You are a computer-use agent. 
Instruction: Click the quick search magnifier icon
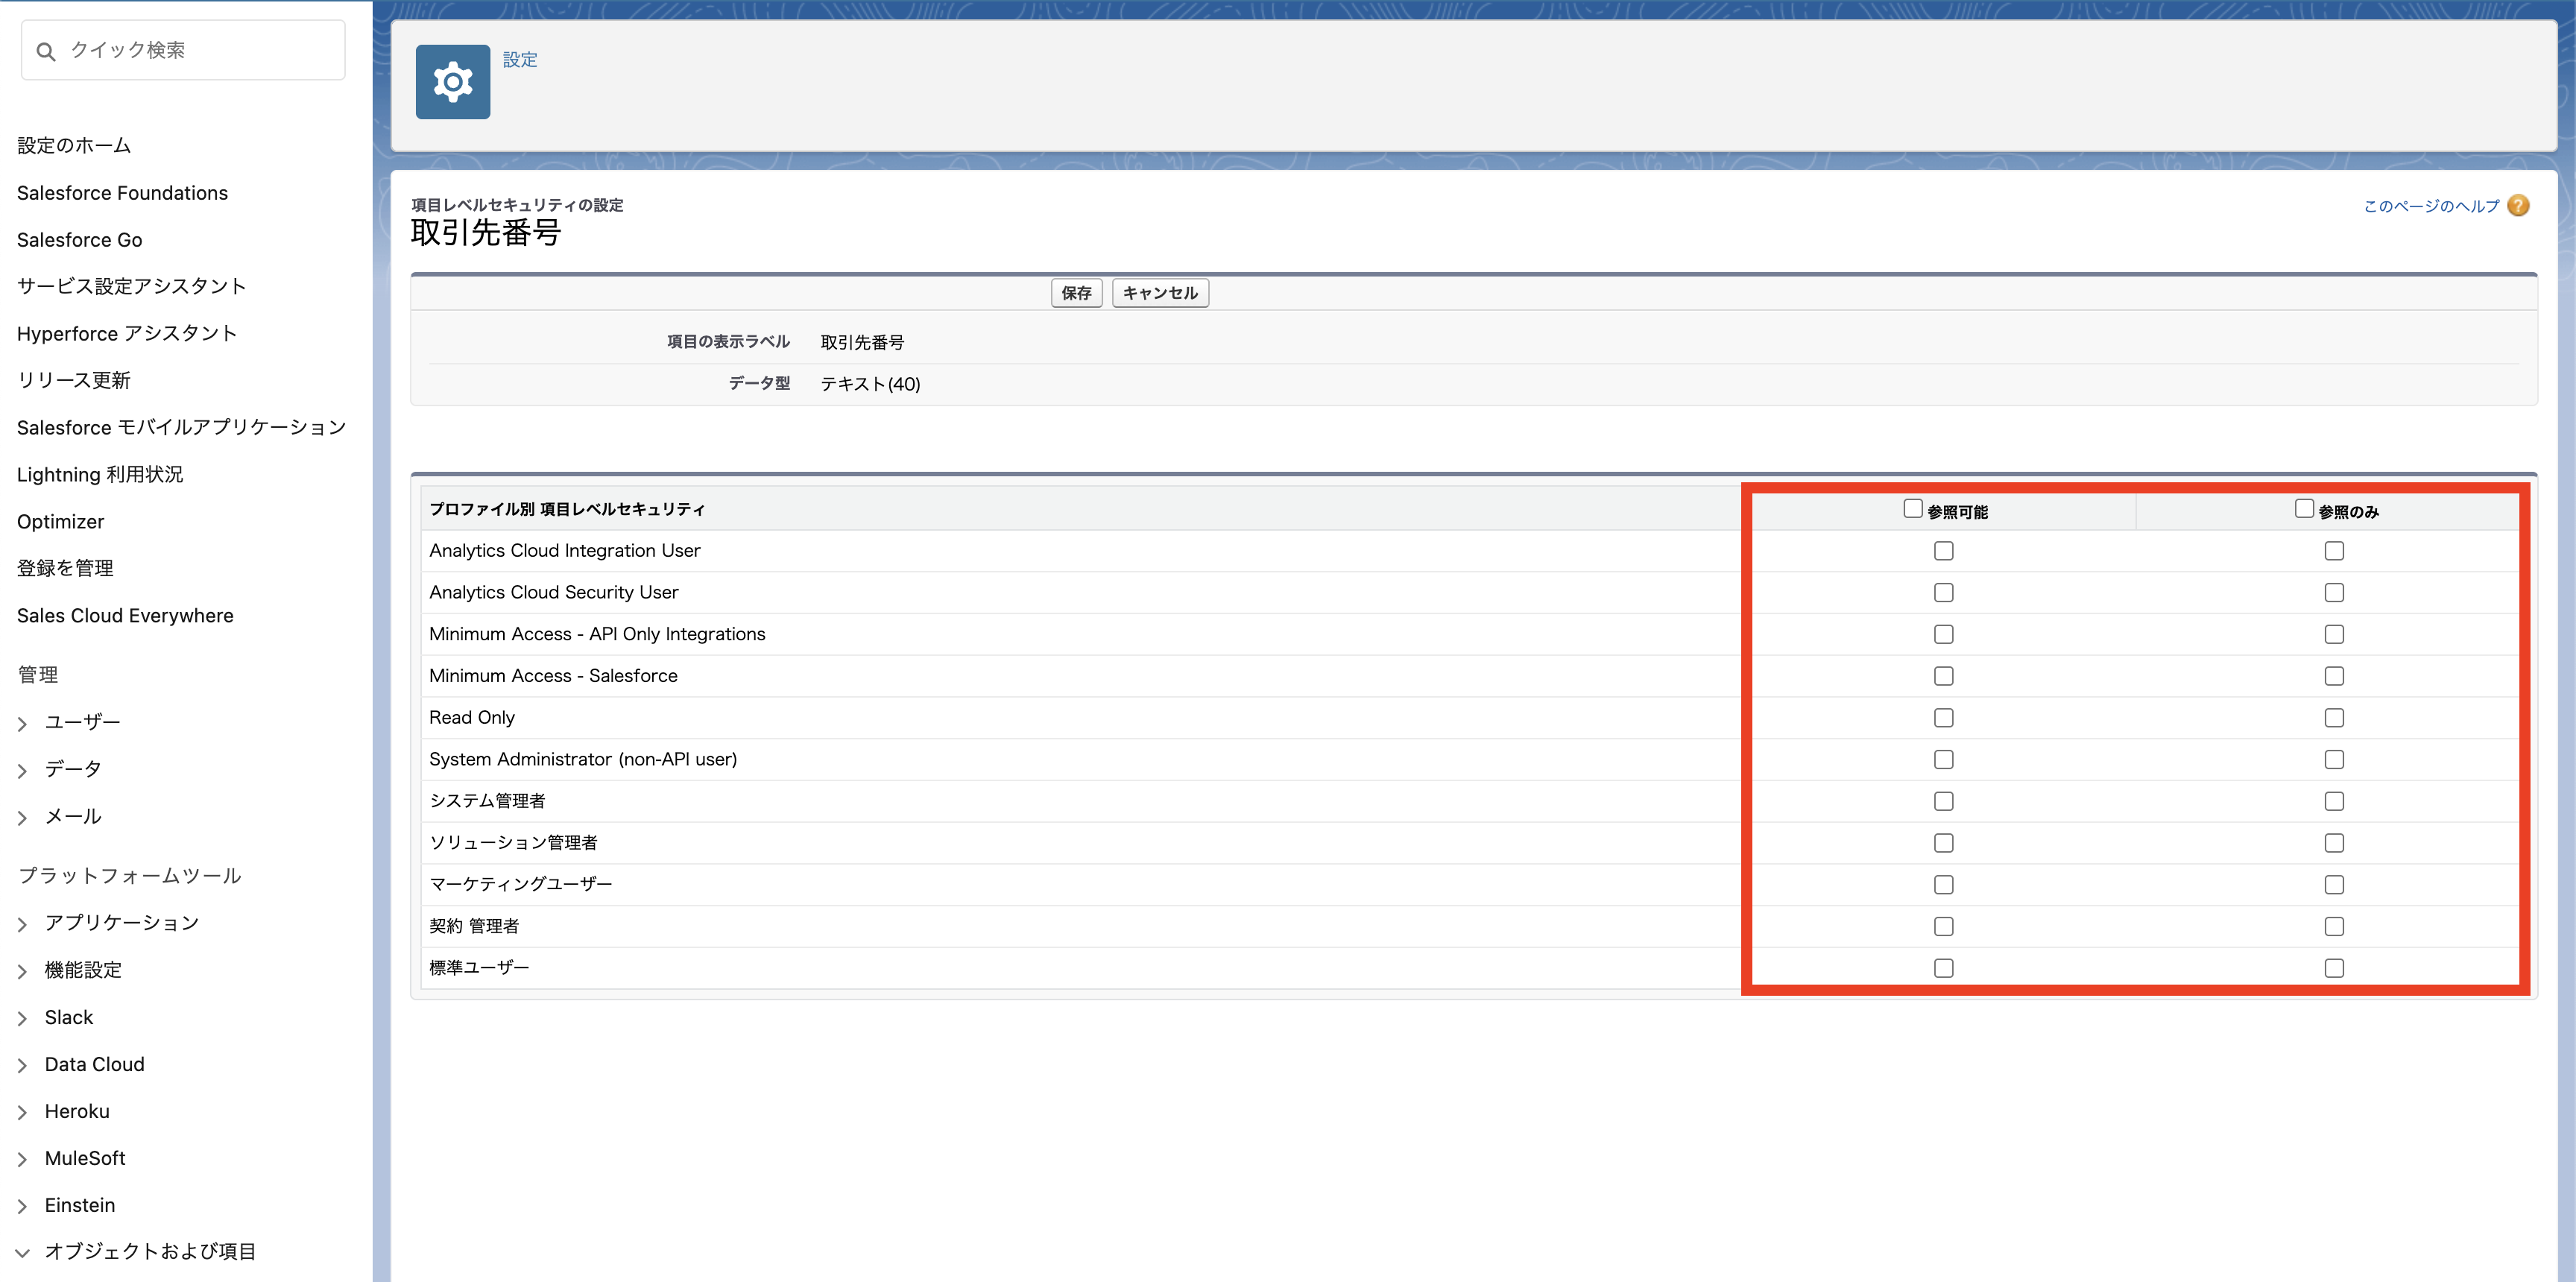tap(46, 51)
